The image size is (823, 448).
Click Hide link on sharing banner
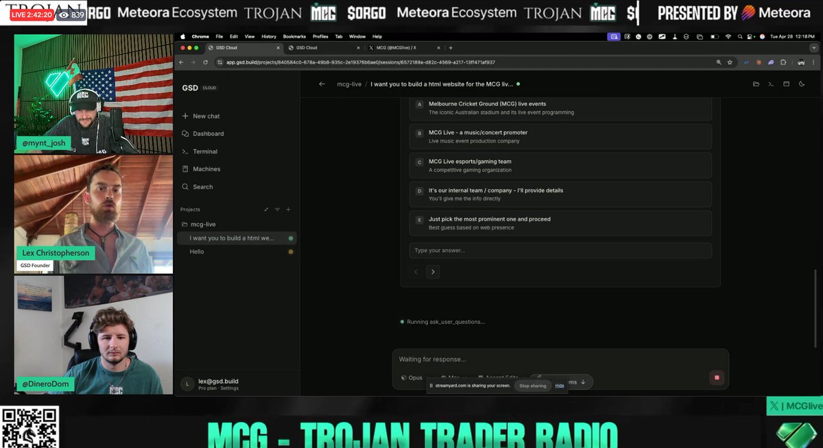(560, 386)
